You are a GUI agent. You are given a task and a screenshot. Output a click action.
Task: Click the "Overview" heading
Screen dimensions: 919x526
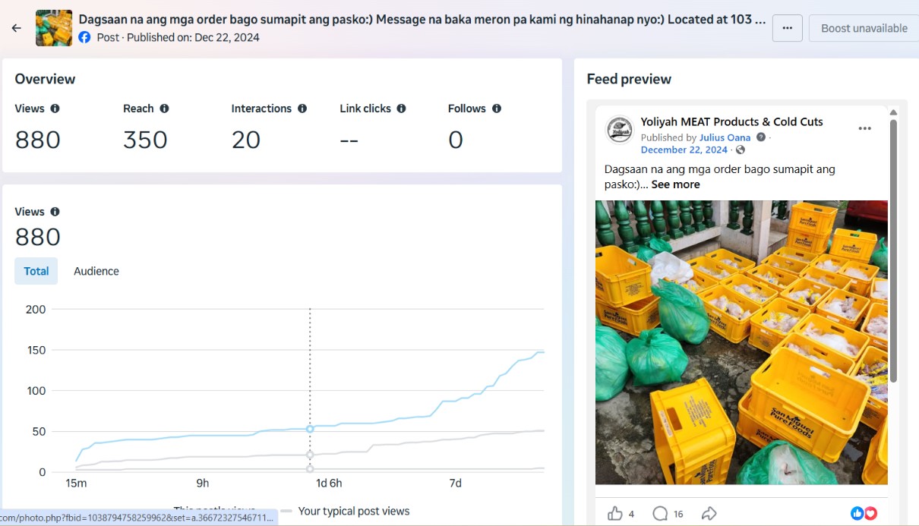coord(45,79)
